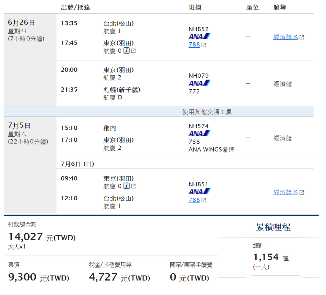This screenshot has width=326, height=295.
Task: Open the info icon beside 東京(羽田) 航廈 0
Action: [126, 50]
